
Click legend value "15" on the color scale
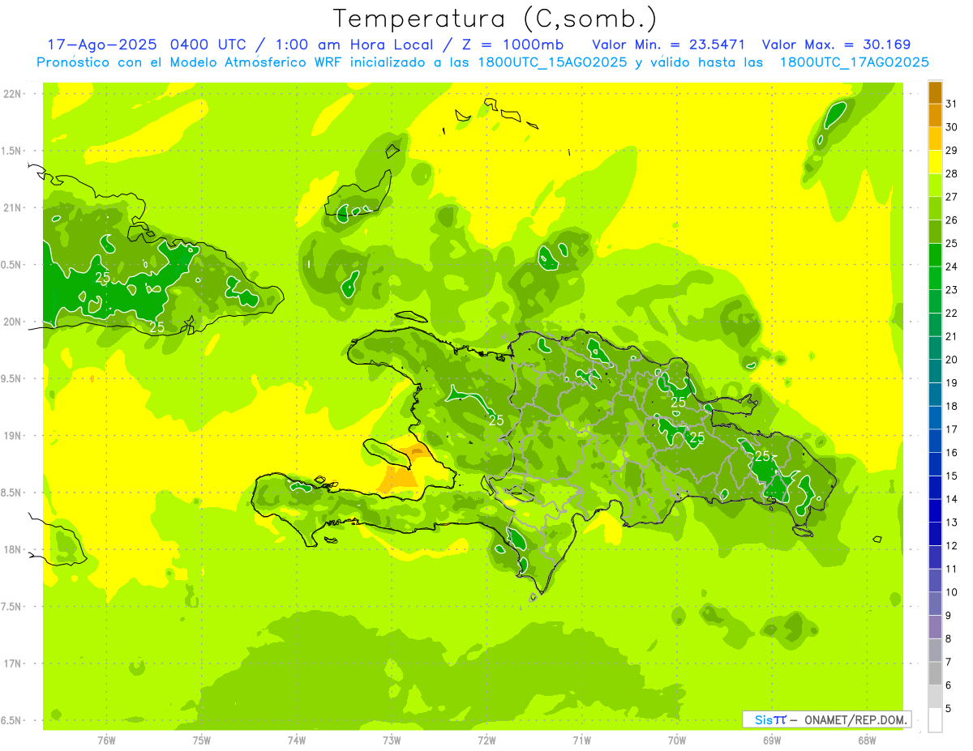click(x=952, y=476)
